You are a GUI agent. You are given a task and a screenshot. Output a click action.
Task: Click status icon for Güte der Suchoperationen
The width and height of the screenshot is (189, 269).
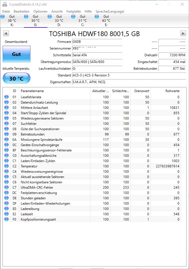6,129
